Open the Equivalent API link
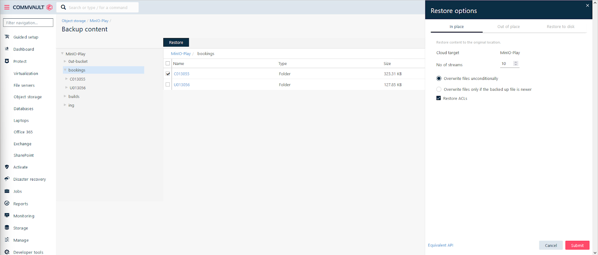Image resolution: width=598 pixels, height=255 pixels. coord(440,245)
